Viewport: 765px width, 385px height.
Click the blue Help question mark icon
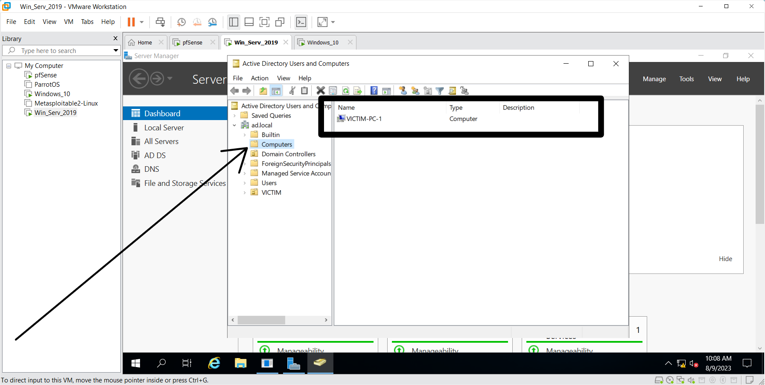tap(374, 91)
